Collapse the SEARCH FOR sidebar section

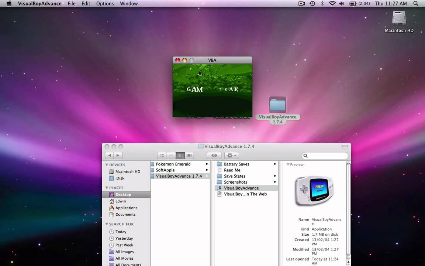pos(107,224)
